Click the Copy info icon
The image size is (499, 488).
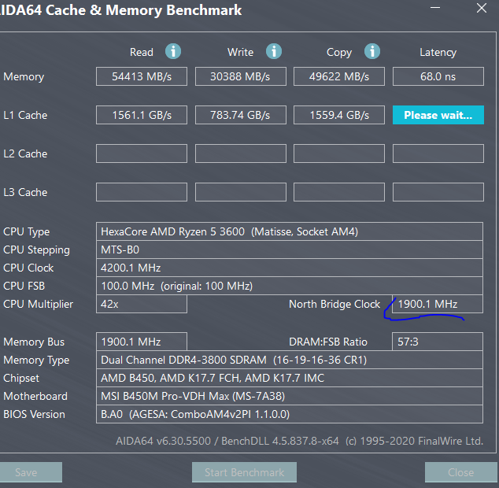tap(372, 51)
